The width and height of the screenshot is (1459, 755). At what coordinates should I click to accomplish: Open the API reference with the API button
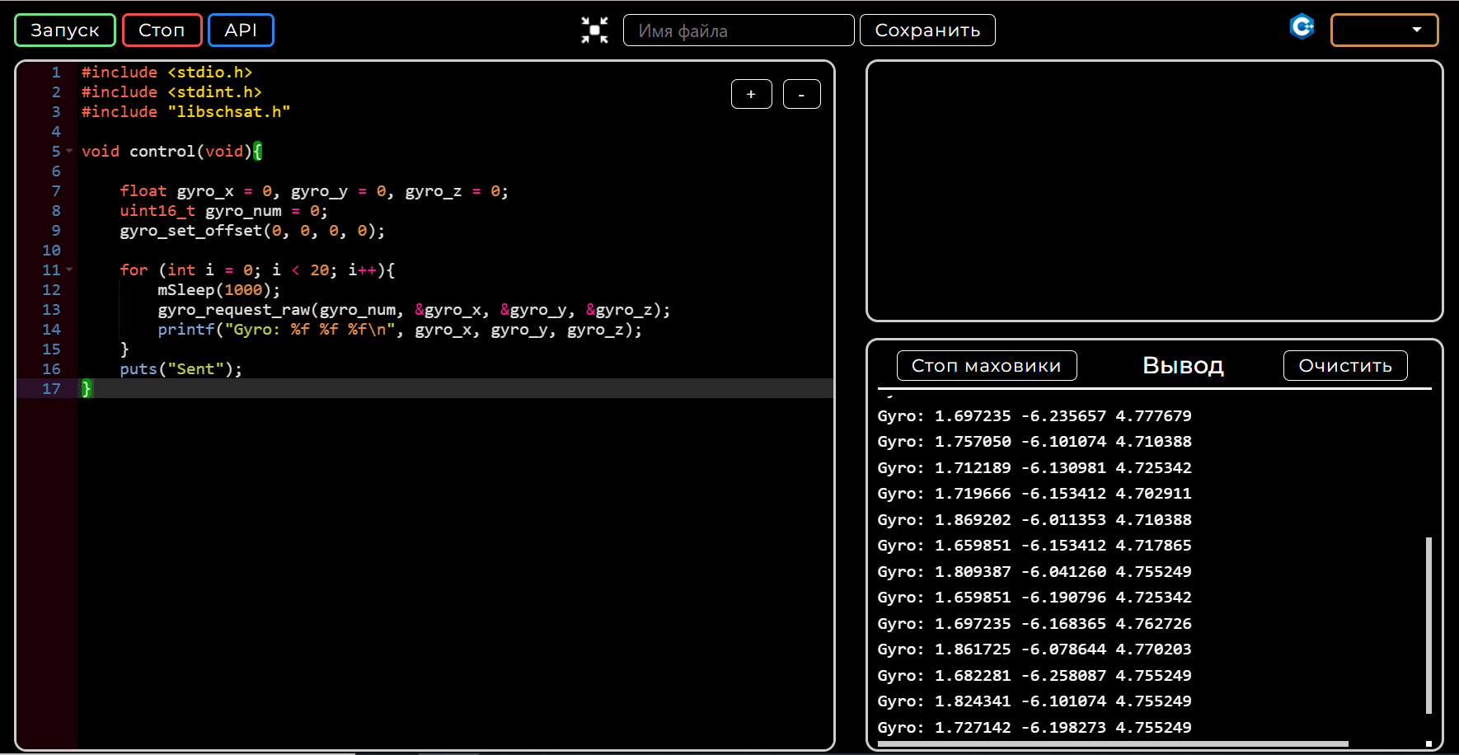pos(241,30)
